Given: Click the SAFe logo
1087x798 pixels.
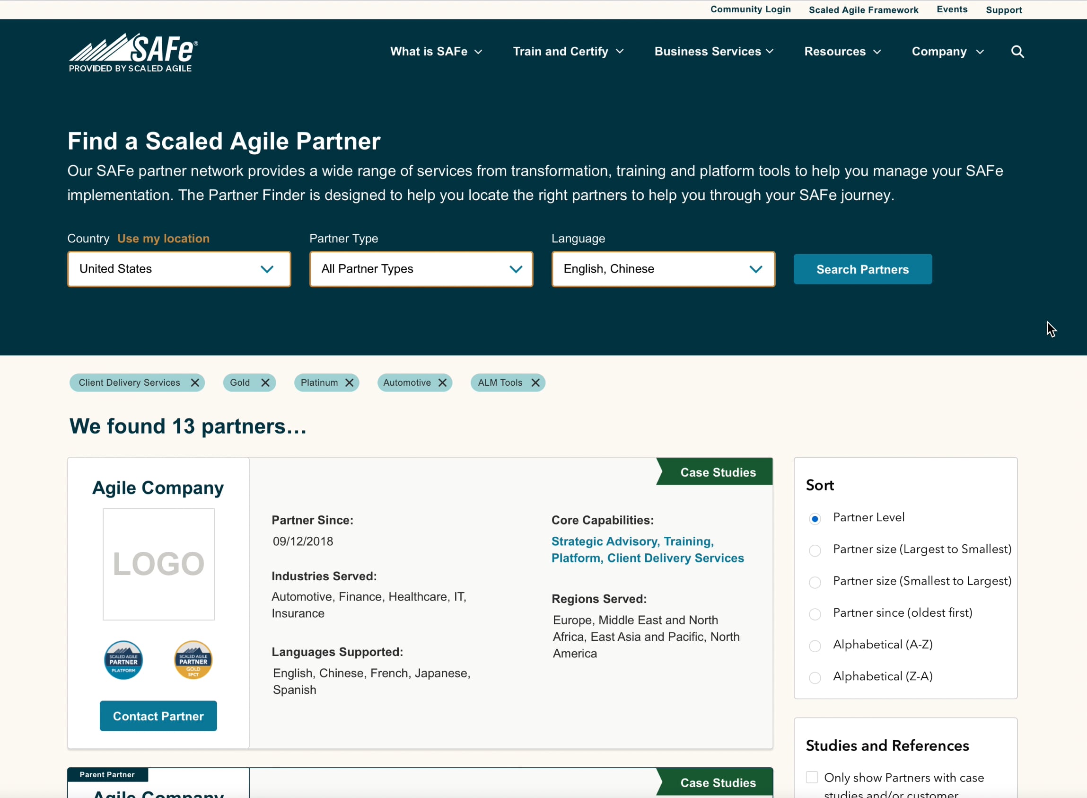Looking at the screenshot, I should point(132,51).
